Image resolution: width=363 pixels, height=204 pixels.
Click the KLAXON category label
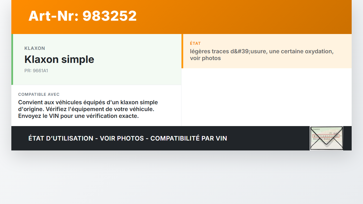click(x=35, y=48)
